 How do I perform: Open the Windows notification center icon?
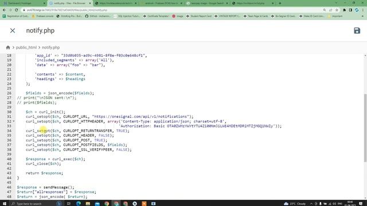click(361, 204)
